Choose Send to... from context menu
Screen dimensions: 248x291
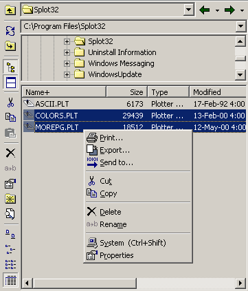(138, 162)
